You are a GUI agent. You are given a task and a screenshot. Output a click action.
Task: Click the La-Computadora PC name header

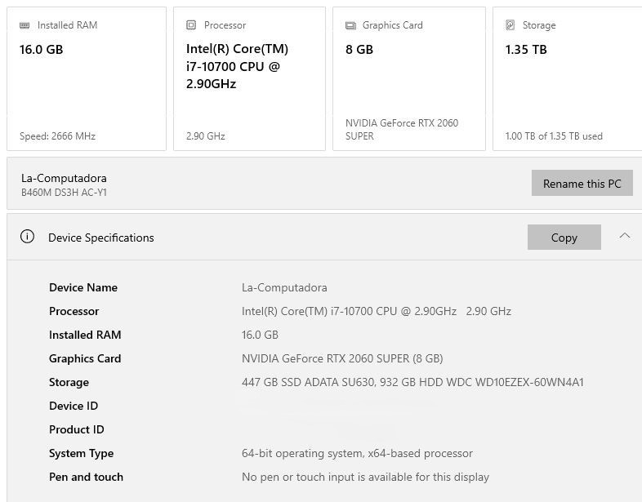pos(64,178)
